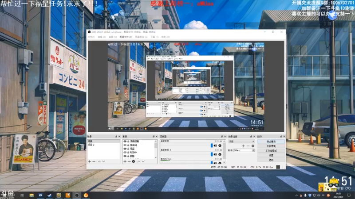
Task: Close the 场景 (Scenes) dock panel
Action: (119, 137)
